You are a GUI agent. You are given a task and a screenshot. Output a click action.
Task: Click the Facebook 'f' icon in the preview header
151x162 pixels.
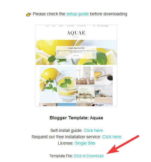(101, 26)
